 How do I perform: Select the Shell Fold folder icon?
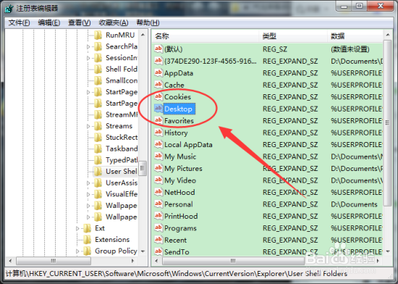(x=98, y=69)
